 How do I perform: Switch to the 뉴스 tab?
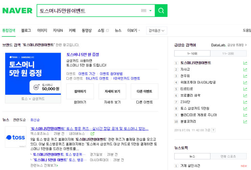118,30
